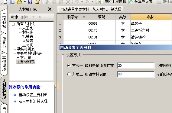Image resolution: width=172 pixels, height=113 pixels.
Task: Click the new blank document icon
Action: [5, 2]
